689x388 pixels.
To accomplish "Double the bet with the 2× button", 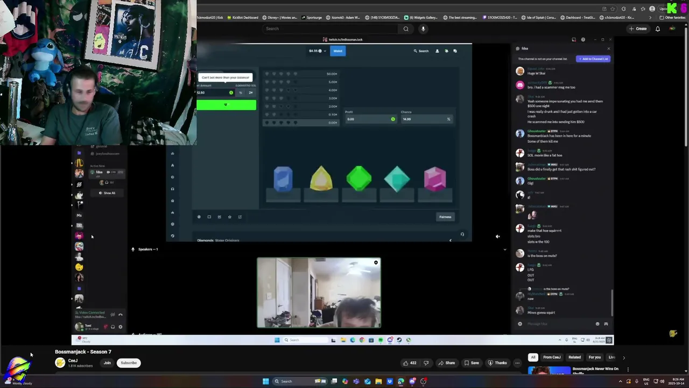I will tap(251, 93).
